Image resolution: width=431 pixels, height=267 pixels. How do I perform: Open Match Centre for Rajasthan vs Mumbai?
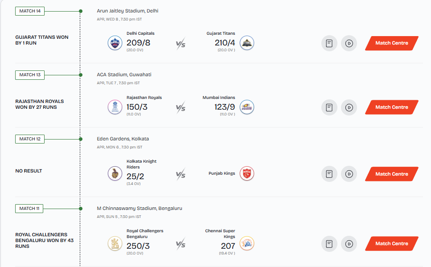pos(391,107)
